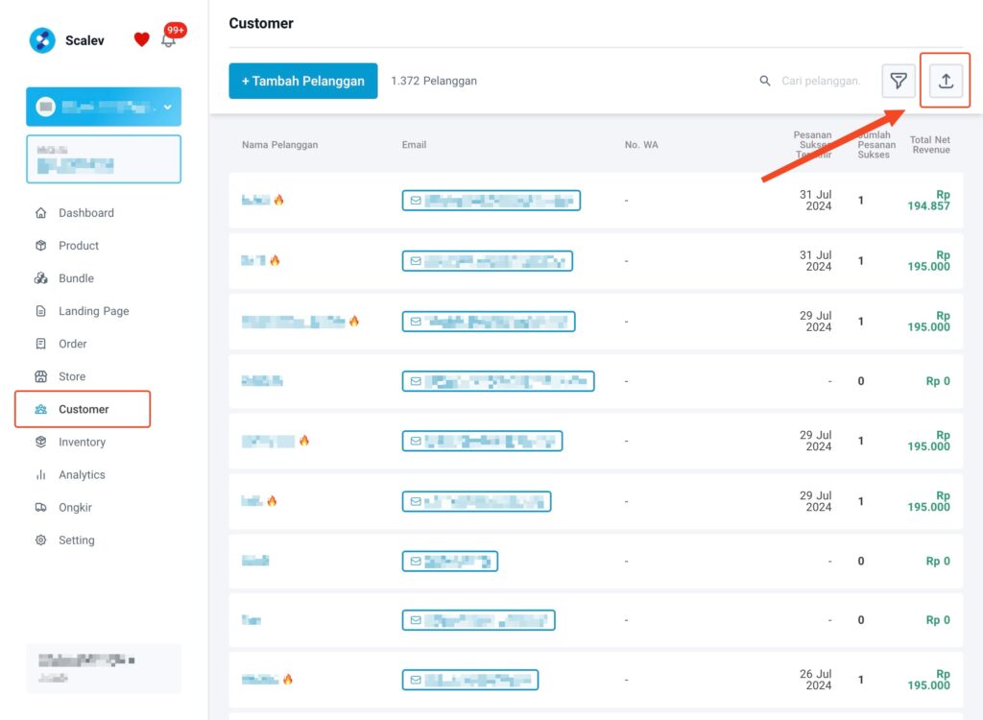Click the Cari pelanggan search field
Screen dimensions: 983x720
tap(821, 81)
